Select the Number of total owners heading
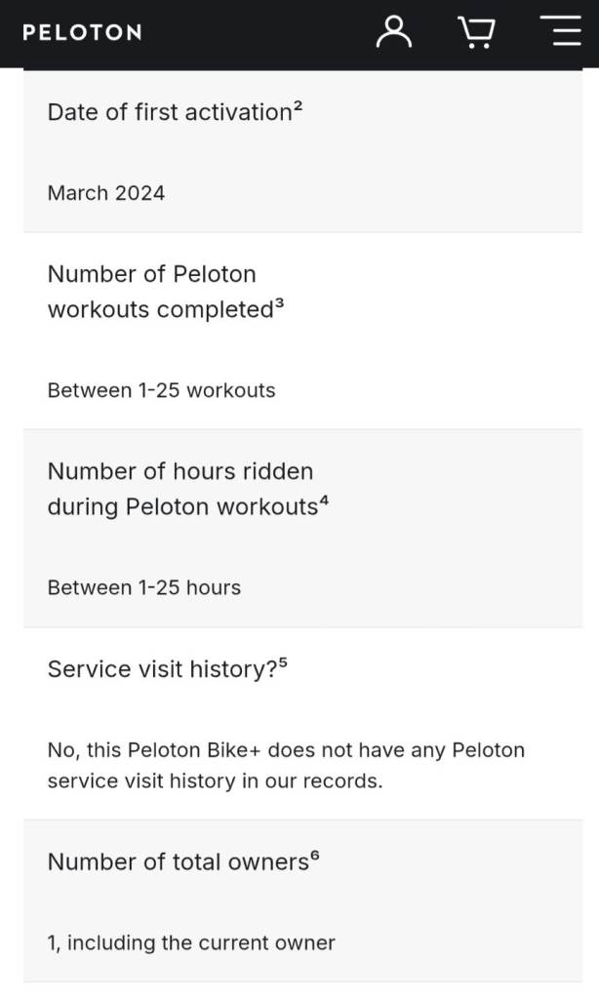 [x=178, y=862]
